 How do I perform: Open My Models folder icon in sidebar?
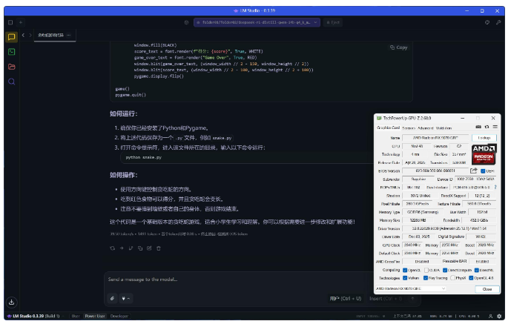[x=12, y=67]
